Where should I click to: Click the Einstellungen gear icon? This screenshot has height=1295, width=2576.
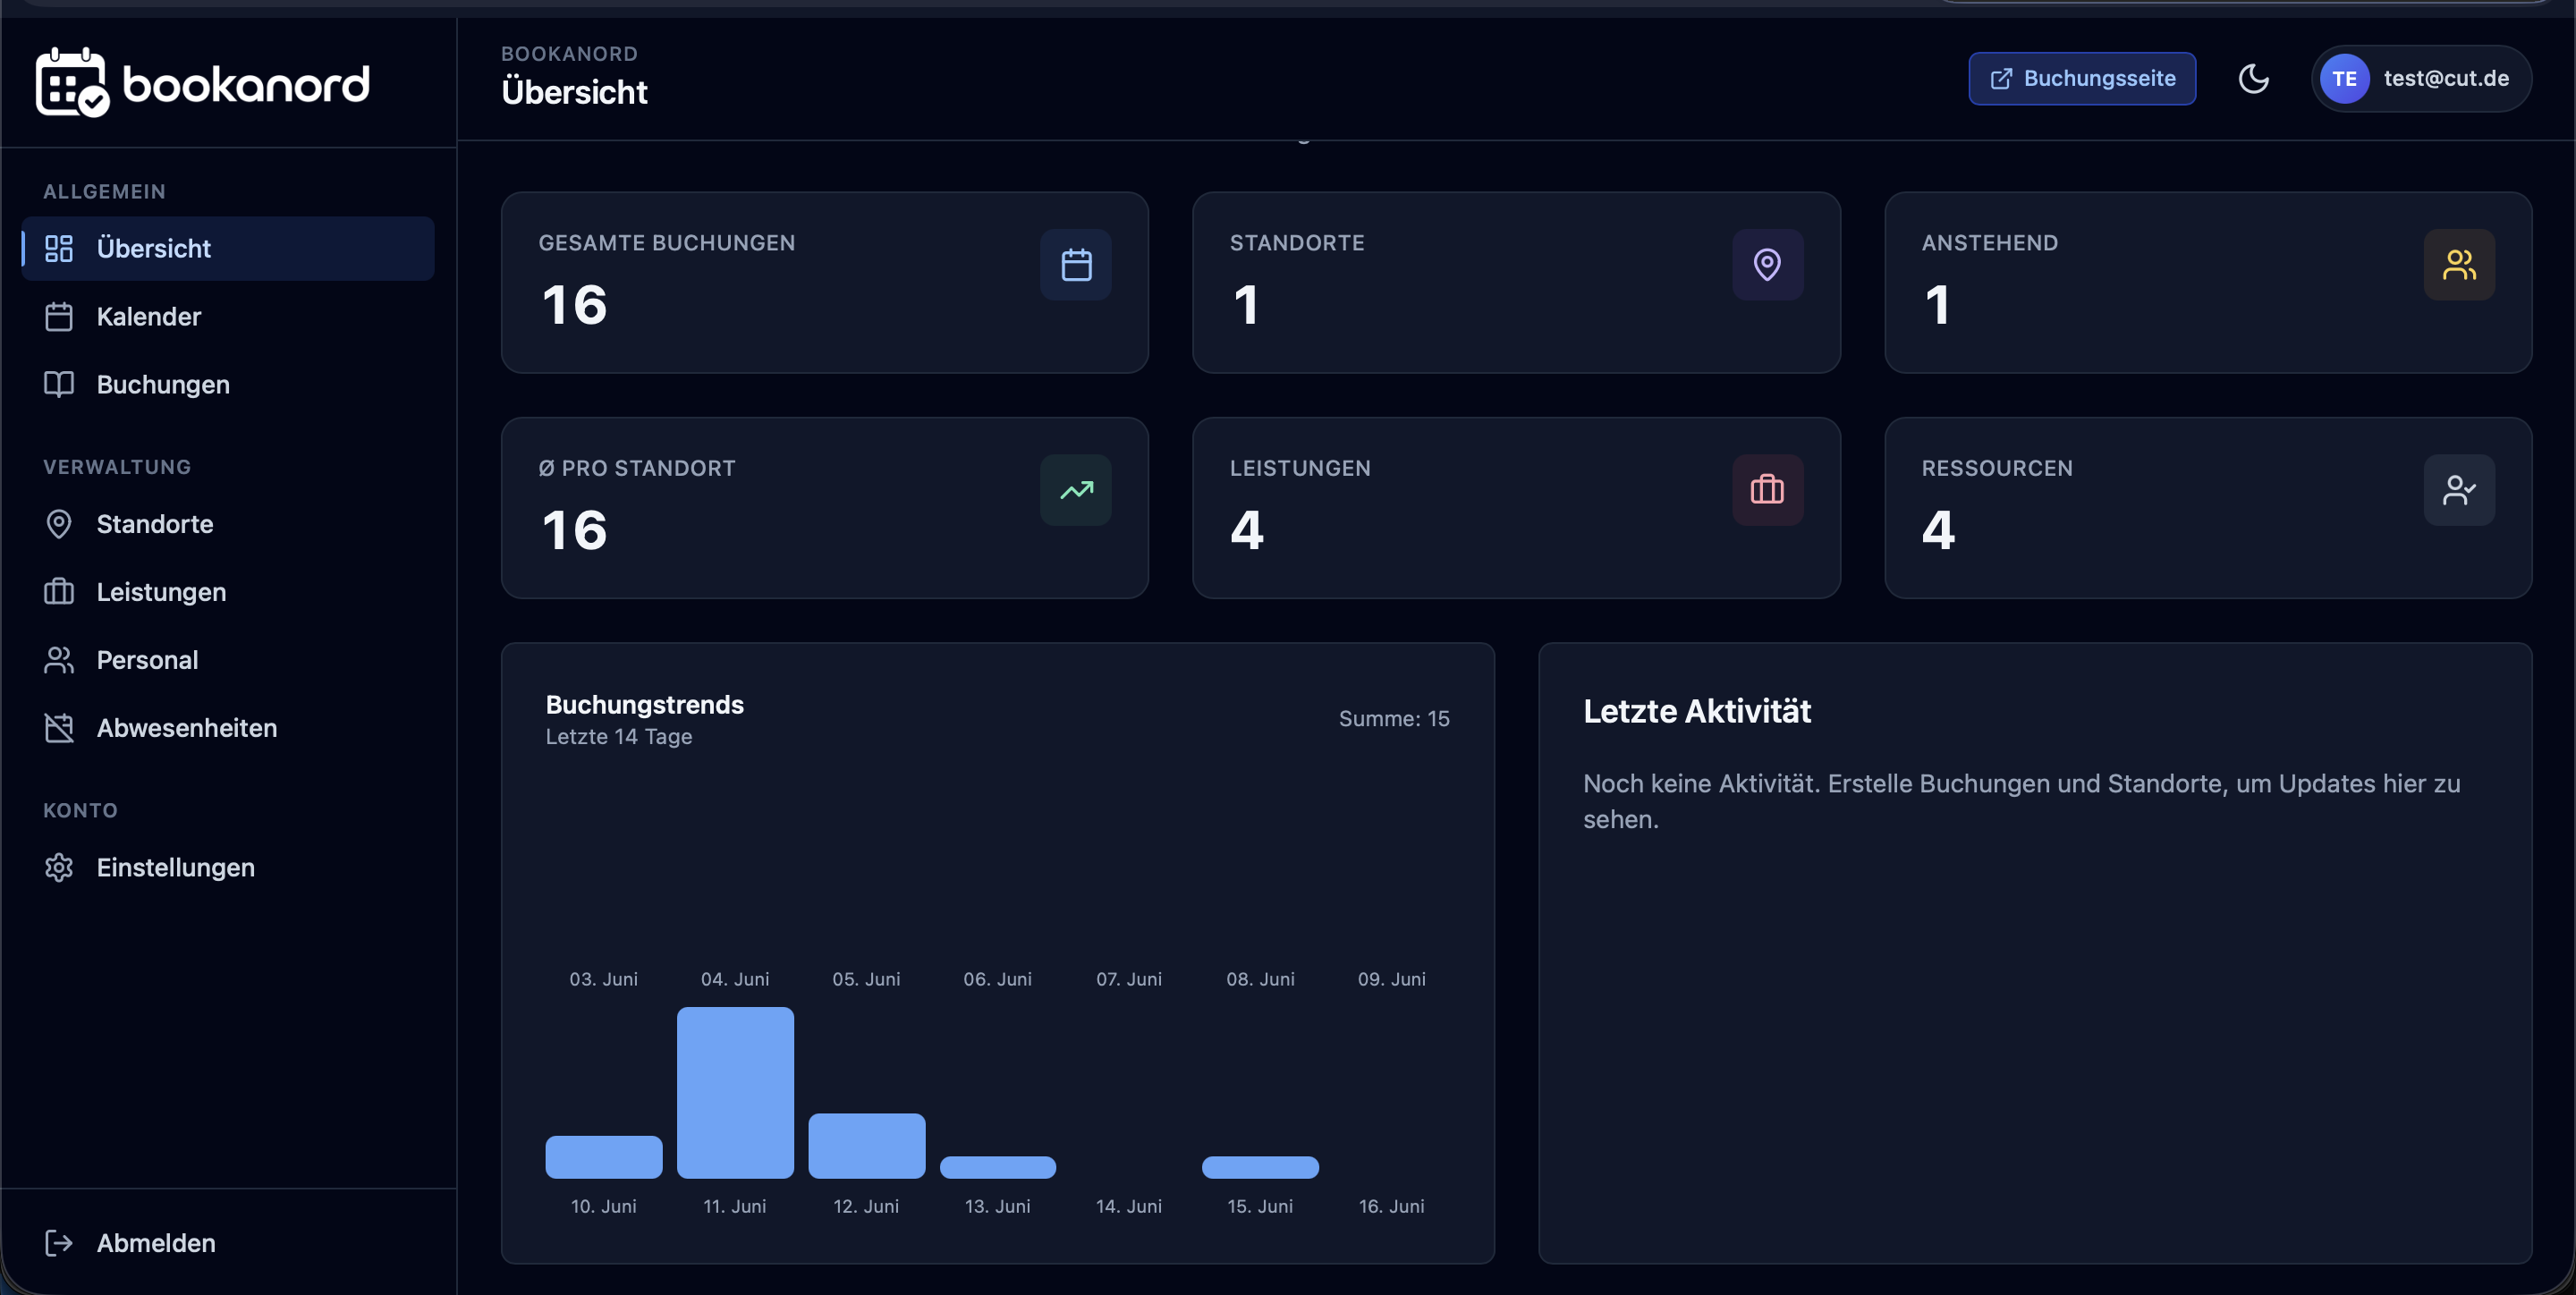59,867
